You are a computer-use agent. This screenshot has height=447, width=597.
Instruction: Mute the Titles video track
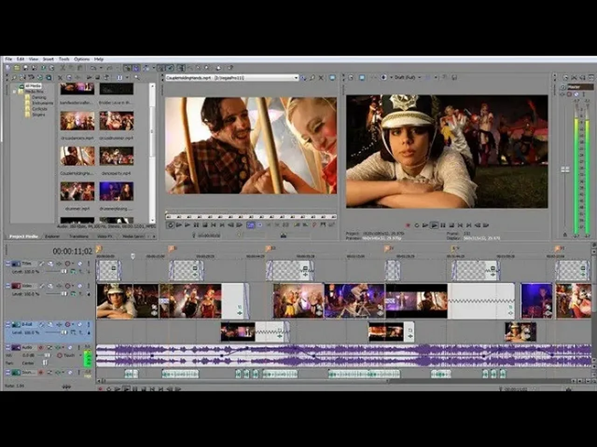tap(80, 264)
